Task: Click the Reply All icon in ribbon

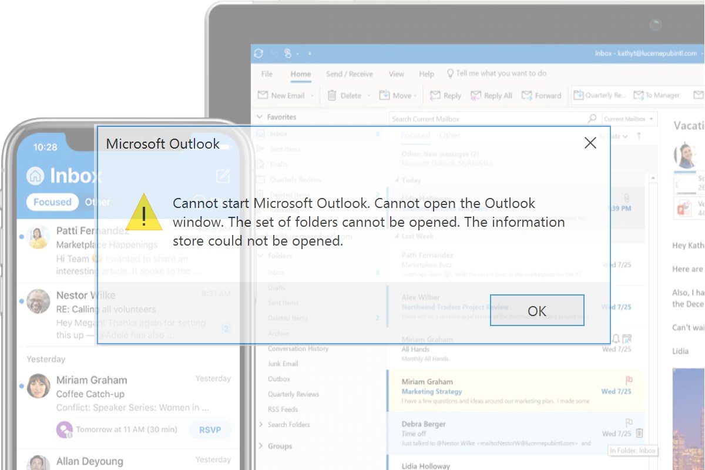Action: (x=476, y=95)
